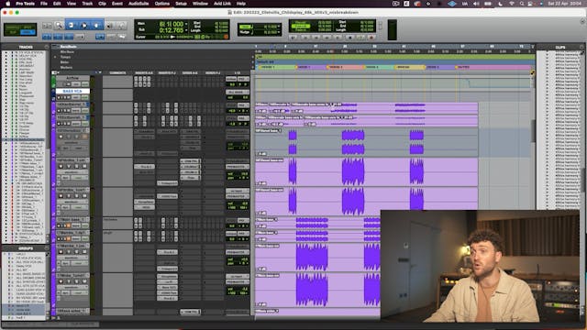Screen dimensions: 587x330
Task: Enable Shuffle edit mode
Action: pos(13,27)
